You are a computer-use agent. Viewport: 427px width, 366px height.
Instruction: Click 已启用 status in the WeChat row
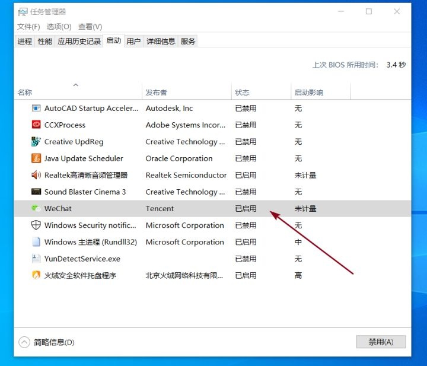tap(246, 209)
